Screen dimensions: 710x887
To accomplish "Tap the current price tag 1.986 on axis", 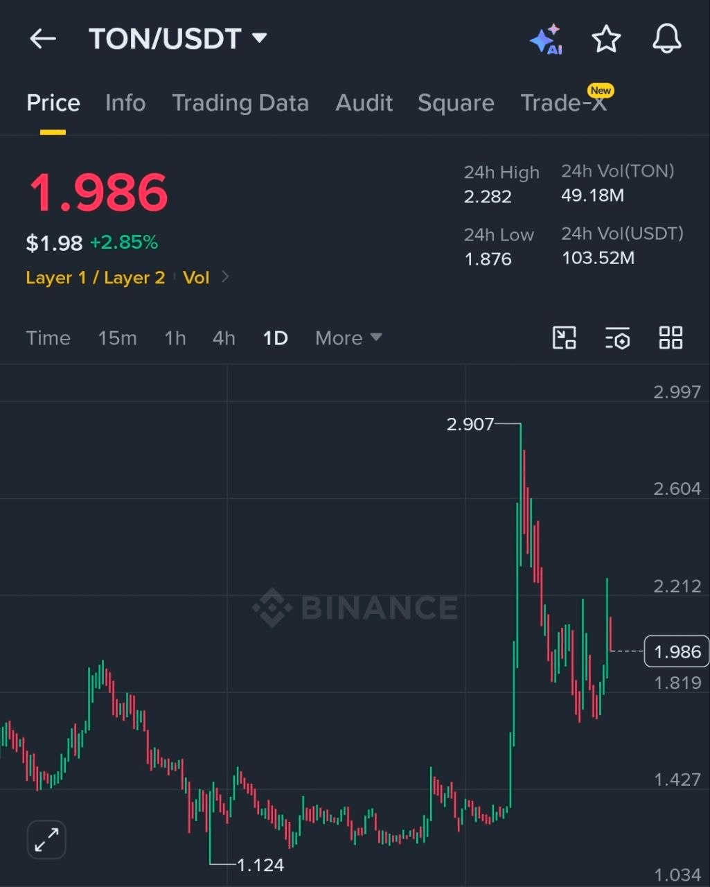I will tap(677, 651).
